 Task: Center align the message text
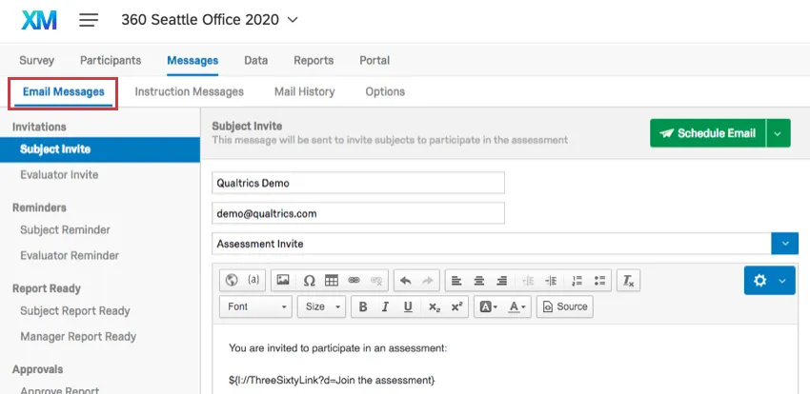coord(478,281)
